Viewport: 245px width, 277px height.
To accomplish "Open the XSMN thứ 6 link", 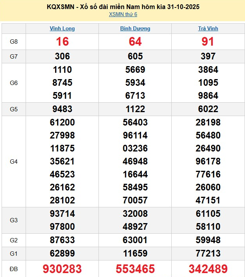I will point(123,15).
